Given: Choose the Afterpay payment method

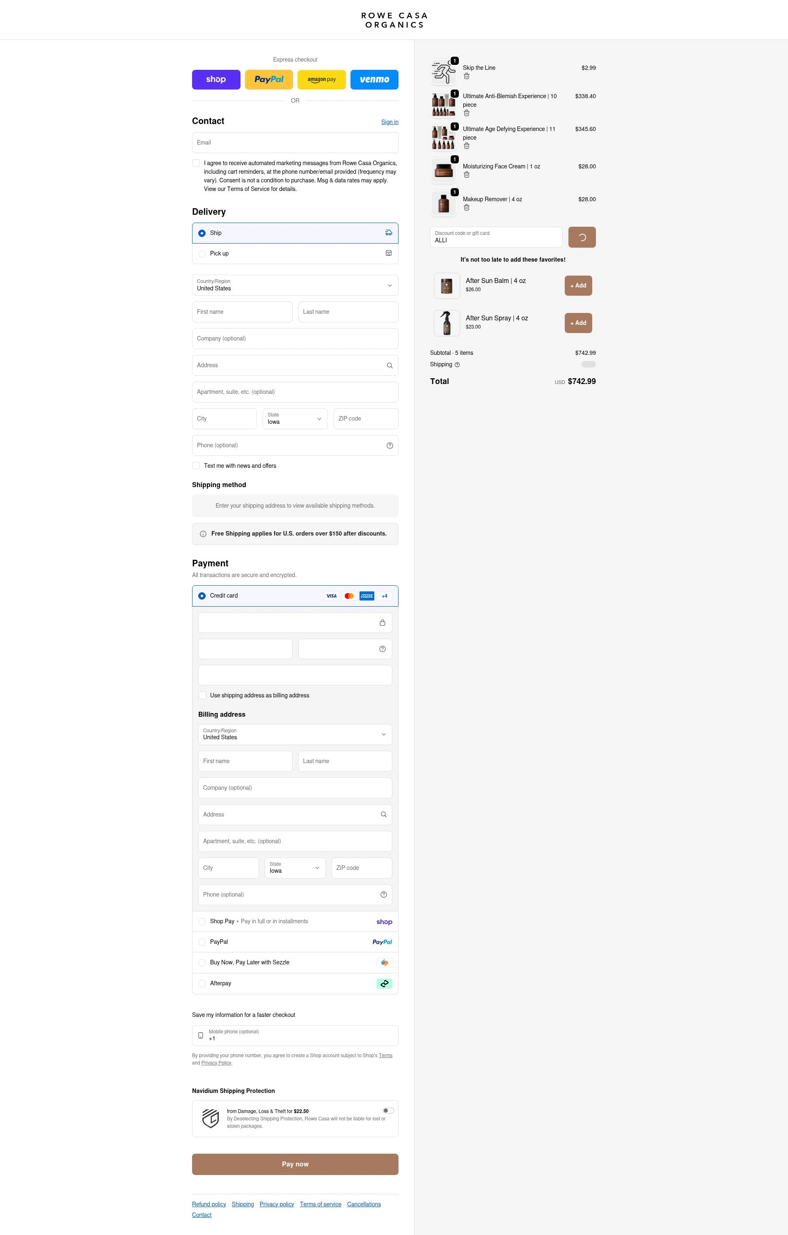Looking at the screenshot, I should [202, 984].
